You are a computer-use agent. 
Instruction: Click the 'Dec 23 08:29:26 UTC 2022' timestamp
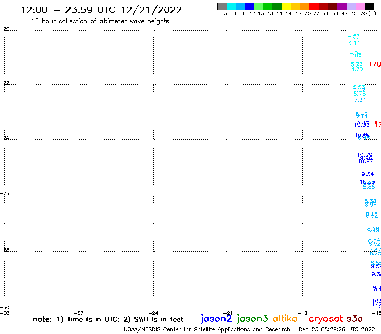(337, 329)
